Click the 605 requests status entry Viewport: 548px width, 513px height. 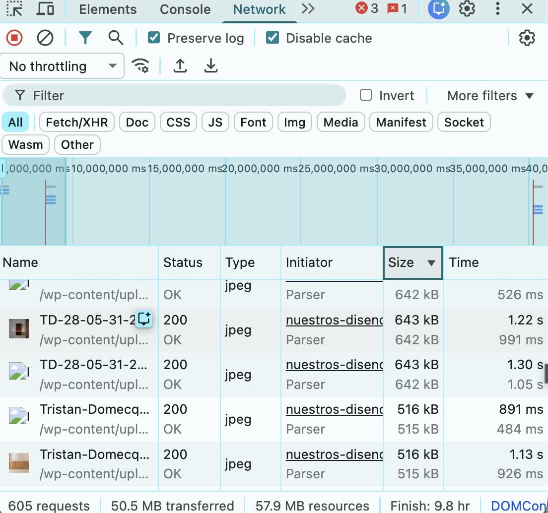pyautogui.click(x=49, y=506)
